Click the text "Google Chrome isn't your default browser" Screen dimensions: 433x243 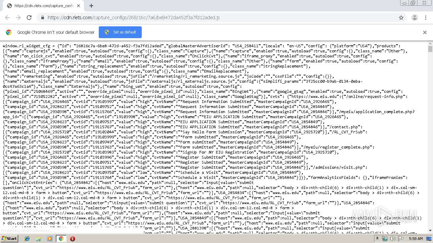(56, 32)
